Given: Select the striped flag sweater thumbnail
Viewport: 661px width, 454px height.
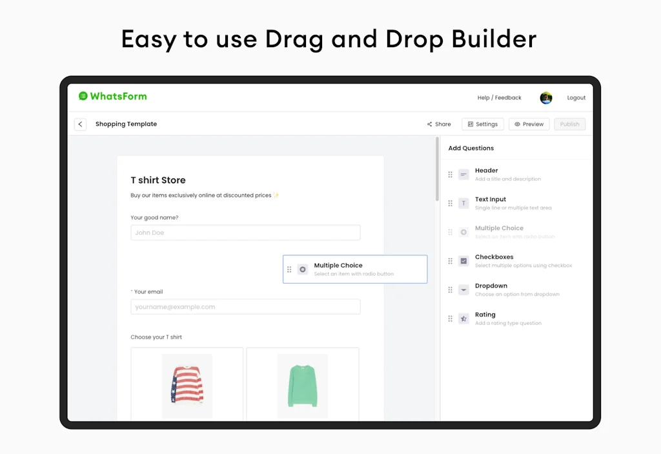Looking at the screenshot, I should [187, 385].
